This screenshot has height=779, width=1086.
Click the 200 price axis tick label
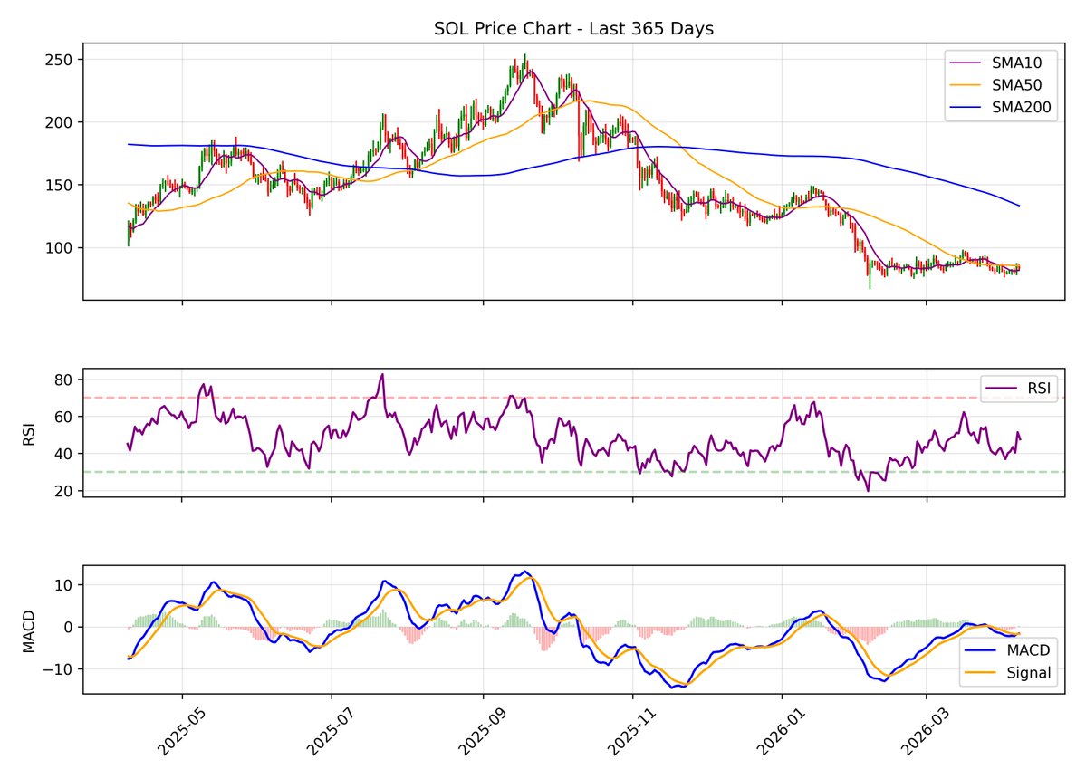pyautogui.click(x=59, y=122)
